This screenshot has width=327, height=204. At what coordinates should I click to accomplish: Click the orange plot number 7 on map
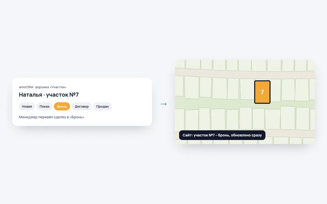tap(262, 92)
